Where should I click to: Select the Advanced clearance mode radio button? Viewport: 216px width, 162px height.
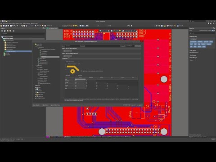click(77, 75)
